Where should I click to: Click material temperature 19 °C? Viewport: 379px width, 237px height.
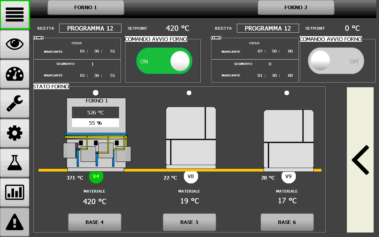tap(189, 201)
